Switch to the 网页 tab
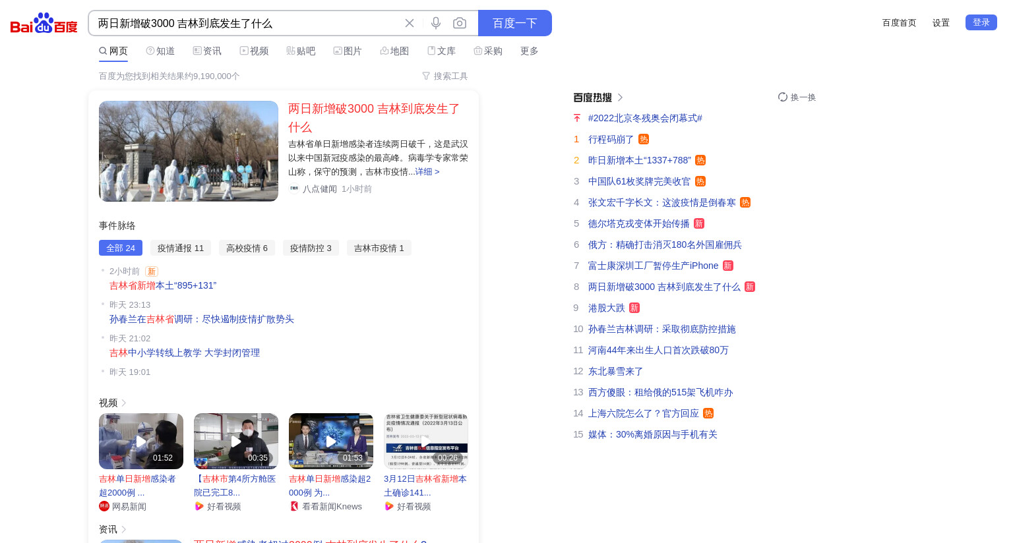The width and height of the screenshot is (1013, 543). click(x=113, y=51)
